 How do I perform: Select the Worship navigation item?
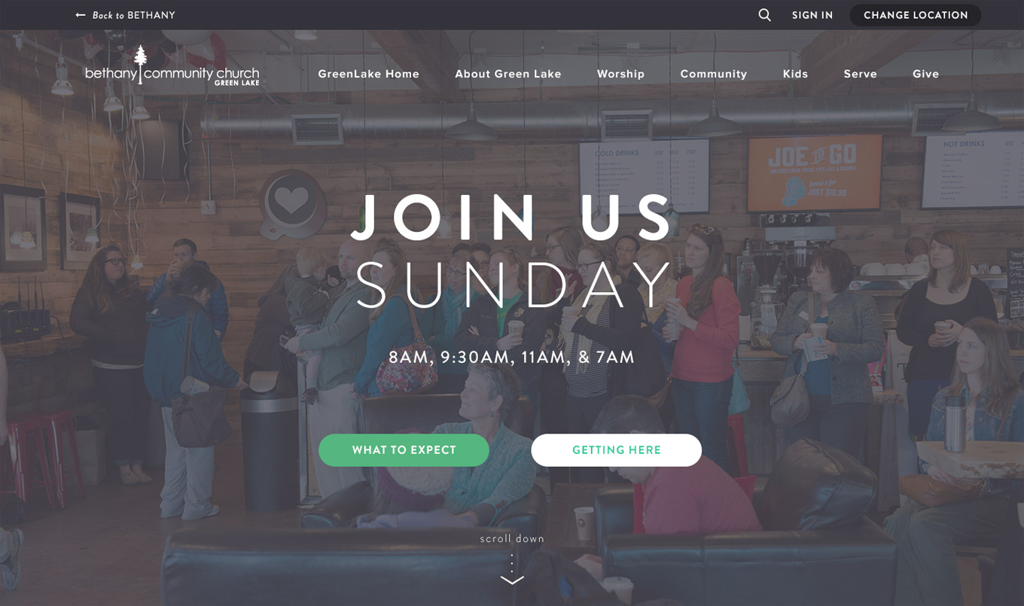[x=621, y=74]
